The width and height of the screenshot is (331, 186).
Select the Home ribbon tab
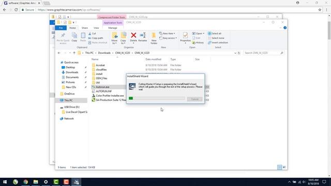point(72,28)
